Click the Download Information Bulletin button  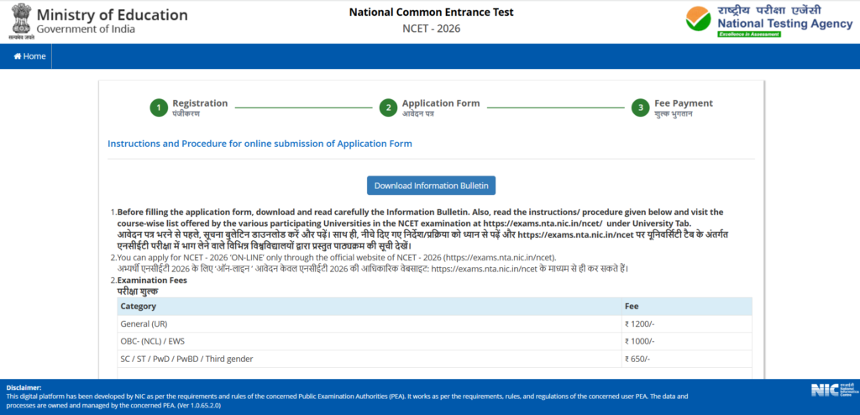click(431, 186)
